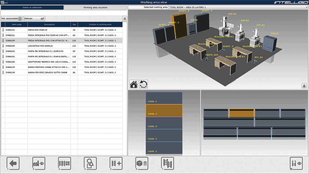Select row with item code 53886205
The width and height of the screenshot is (309, 174).
tap(62, 46)
